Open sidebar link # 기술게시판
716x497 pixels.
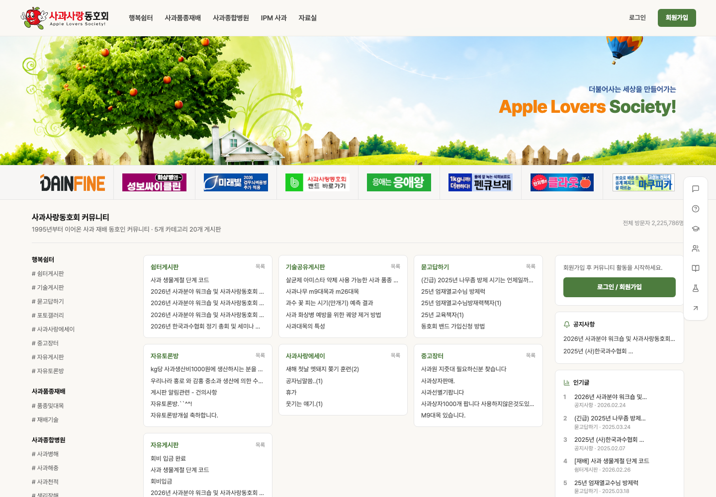point(48,288)
